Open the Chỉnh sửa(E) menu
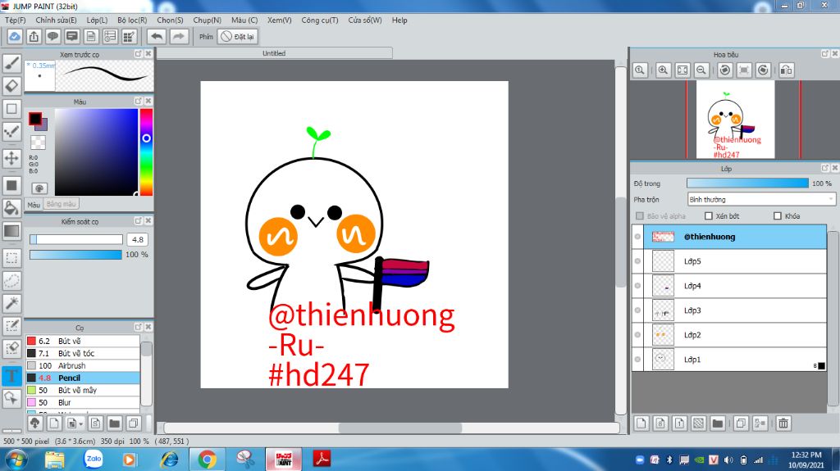Image resolution: width=840 pixels, height=471 pixels. (57, 20)
